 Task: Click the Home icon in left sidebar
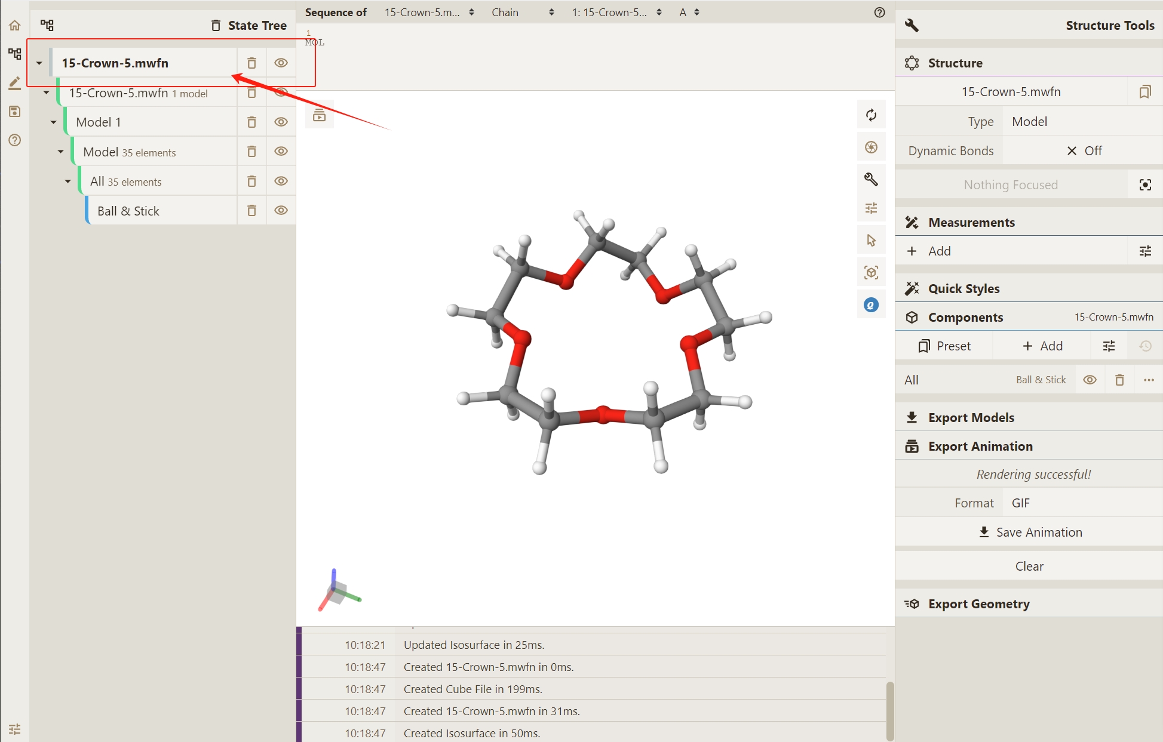[14, 26]
